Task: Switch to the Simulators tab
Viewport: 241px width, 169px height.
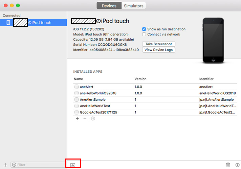Action: [x=134, y=6]
